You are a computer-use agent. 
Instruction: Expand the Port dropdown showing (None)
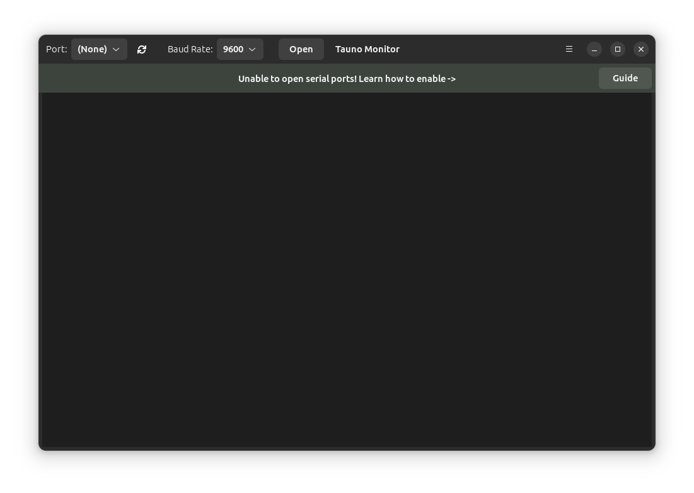click(99, 49)
